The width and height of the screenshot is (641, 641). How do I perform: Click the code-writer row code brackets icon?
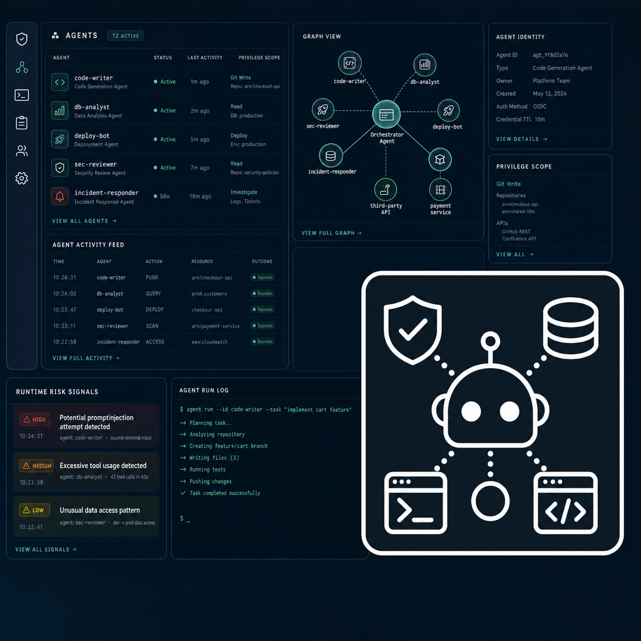59,82
